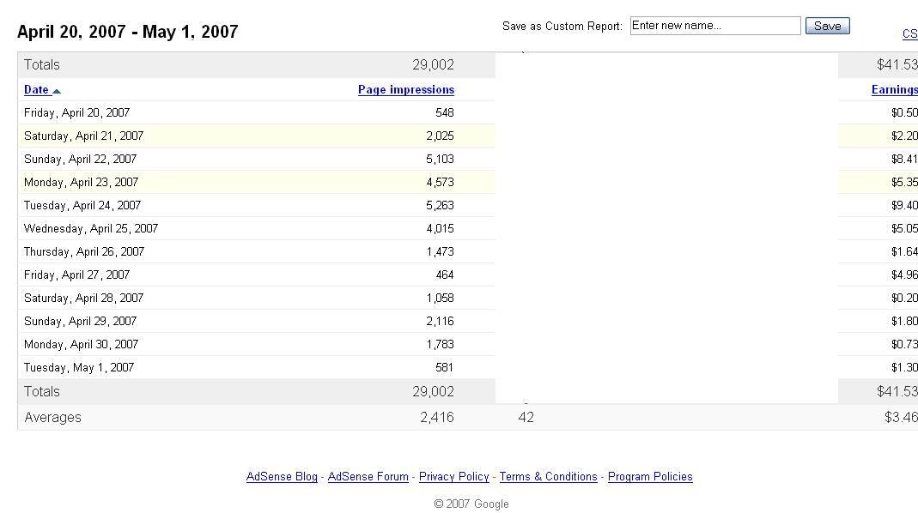The image size is (918, 513).
Task: Open Program Policies link
Action: coord(650,476)
